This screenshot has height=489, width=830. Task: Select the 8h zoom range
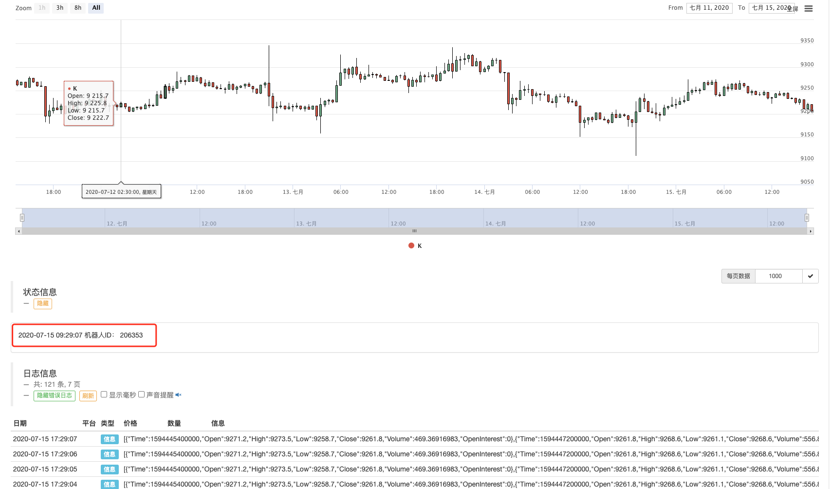tap(78, 8)
